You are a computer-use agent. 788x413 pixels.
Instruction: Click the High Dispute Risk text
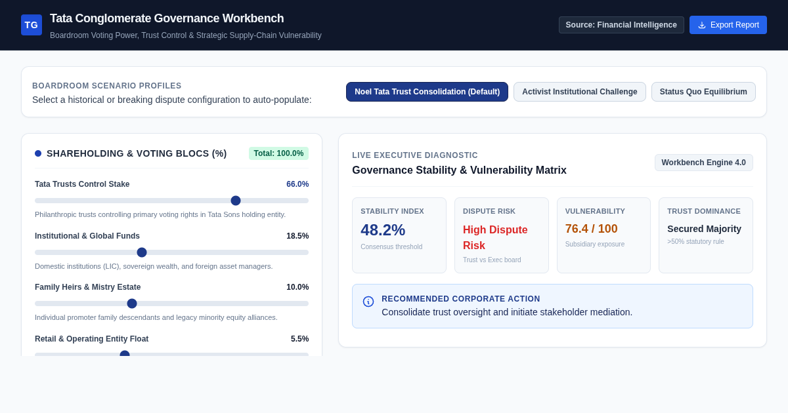point(495,237)
